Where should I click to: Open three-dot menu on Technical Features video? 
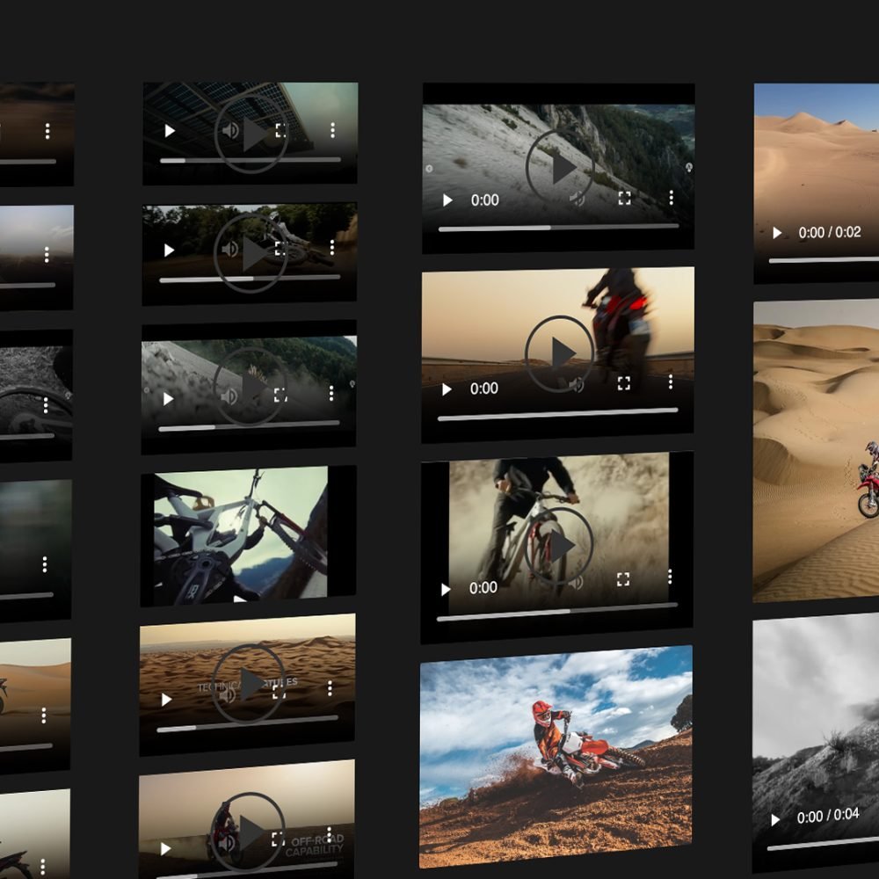coord(331,688)
